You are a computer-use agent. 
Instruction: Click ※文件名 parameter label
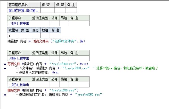[26, 68]
